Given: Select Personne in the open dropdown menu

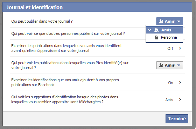Looking at the screenshot, I should click(x=164, y=37).
